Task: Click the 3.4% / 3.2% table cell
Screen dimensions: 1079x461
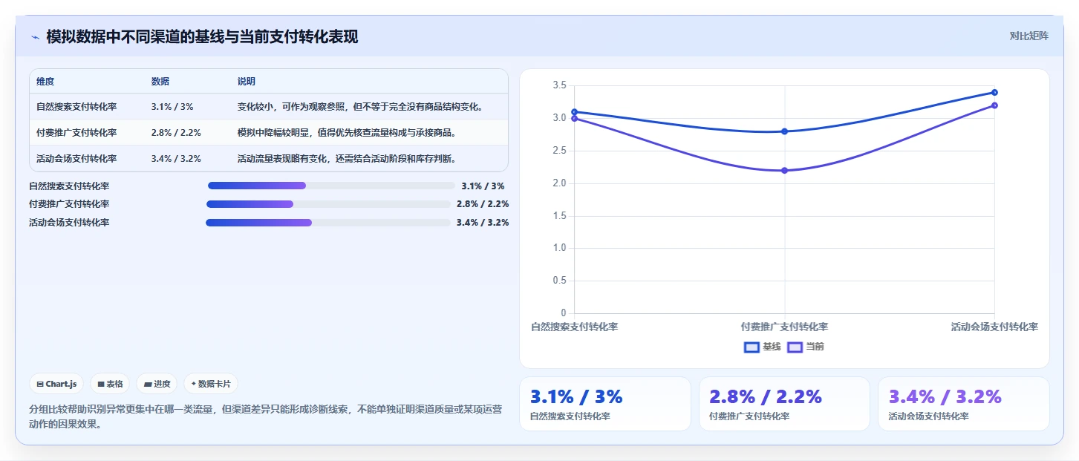Action: point(176,158)
